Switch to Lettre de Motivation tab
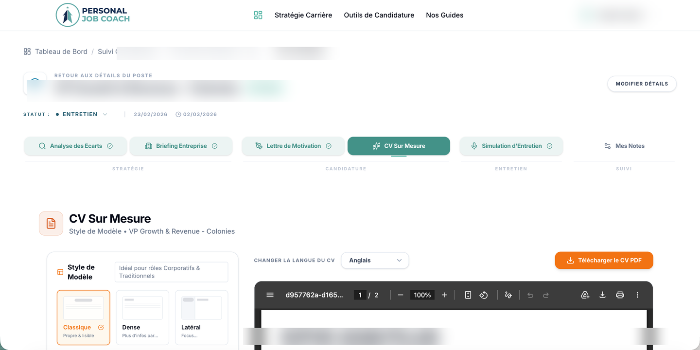Viewport: 700px width, 350px height. tap(294, 146)
